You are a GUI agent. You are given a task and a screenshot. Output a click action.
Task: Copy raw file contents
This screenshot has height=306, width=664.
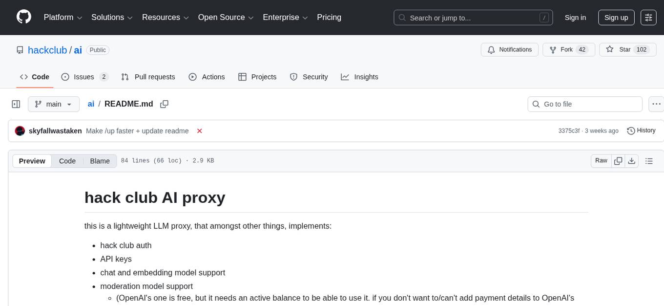click(x=618, y=161)
